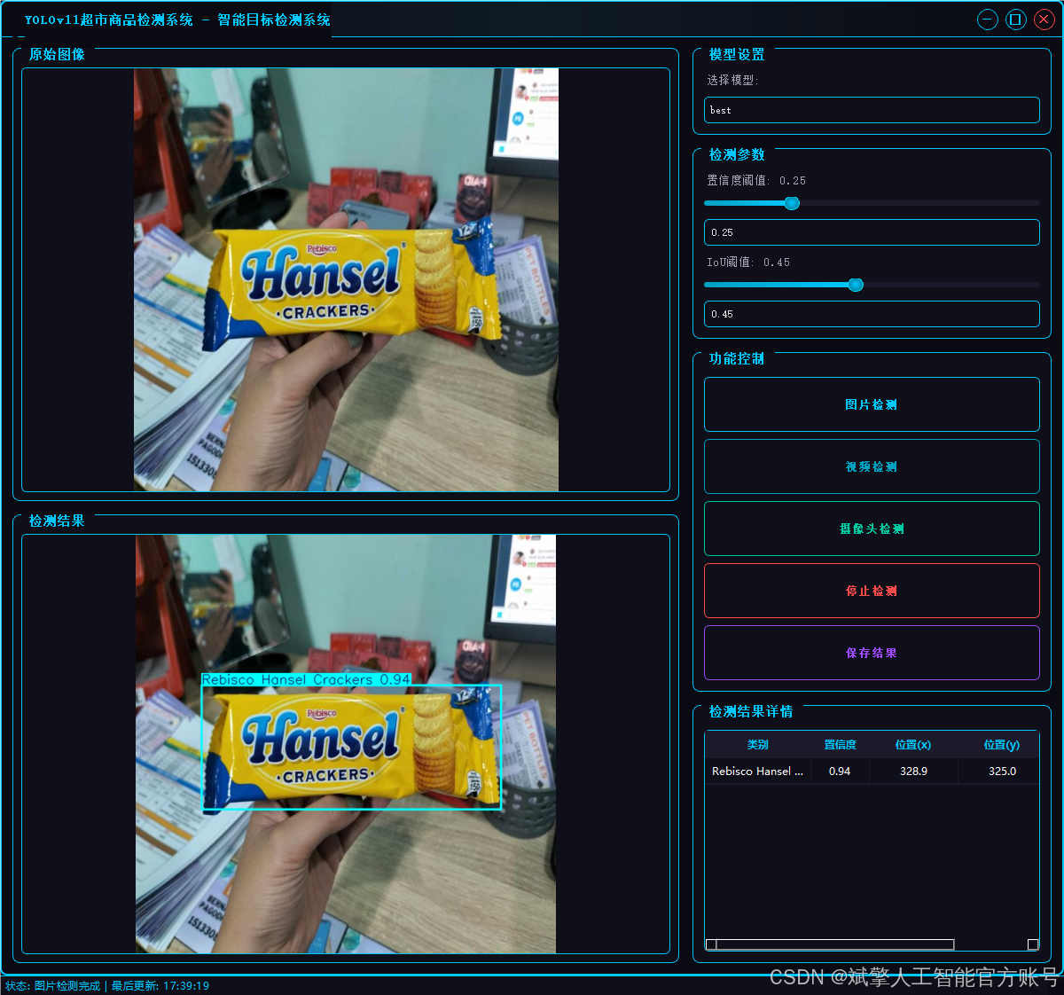1064x995 pixels.
Task: Save results using 保存结果 button
Action: [872, 653]
